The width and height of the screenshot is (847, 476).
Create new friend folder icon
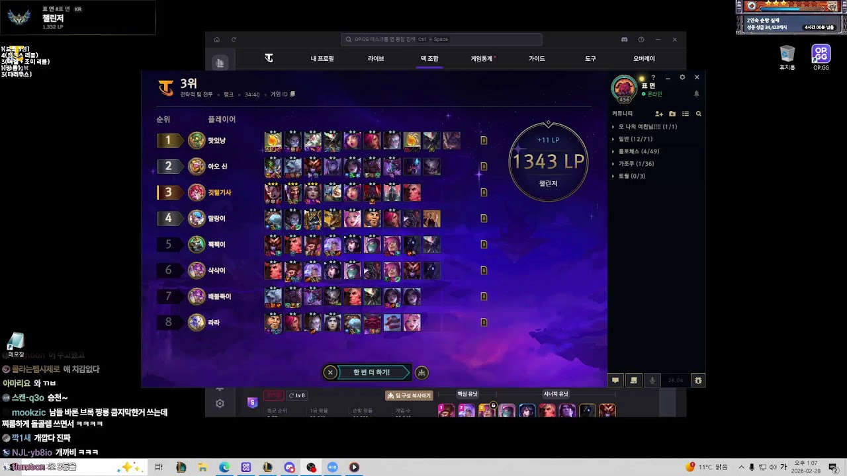(672, 114)
